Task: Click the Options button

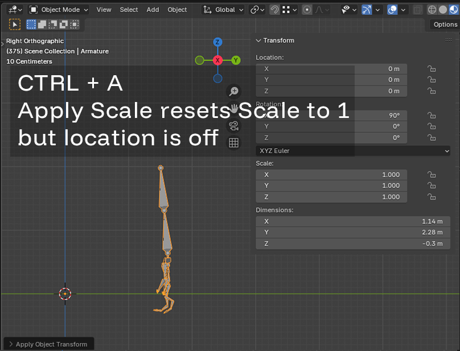Action: pyautogui.click(x=445, y=25)
